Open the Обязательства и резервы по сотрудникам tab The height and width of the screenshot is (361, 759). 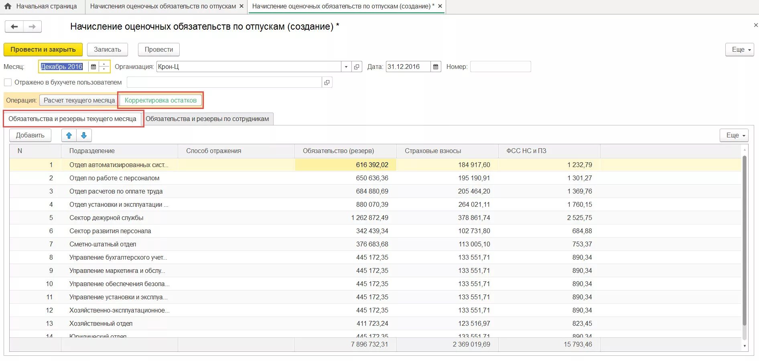[207, 119]
